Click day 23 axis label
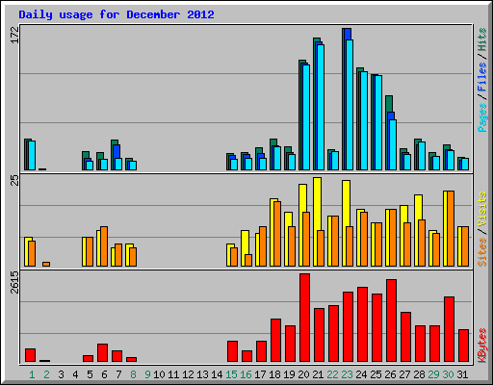Image resolution: width=493 pixels, height=385 pixels. (x=347, y=374)
